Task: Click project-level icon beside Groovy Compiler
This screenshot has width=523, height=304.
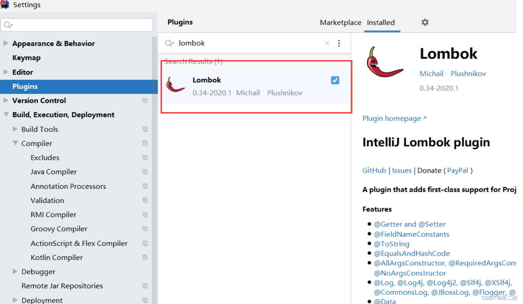Action: (145, 229)
